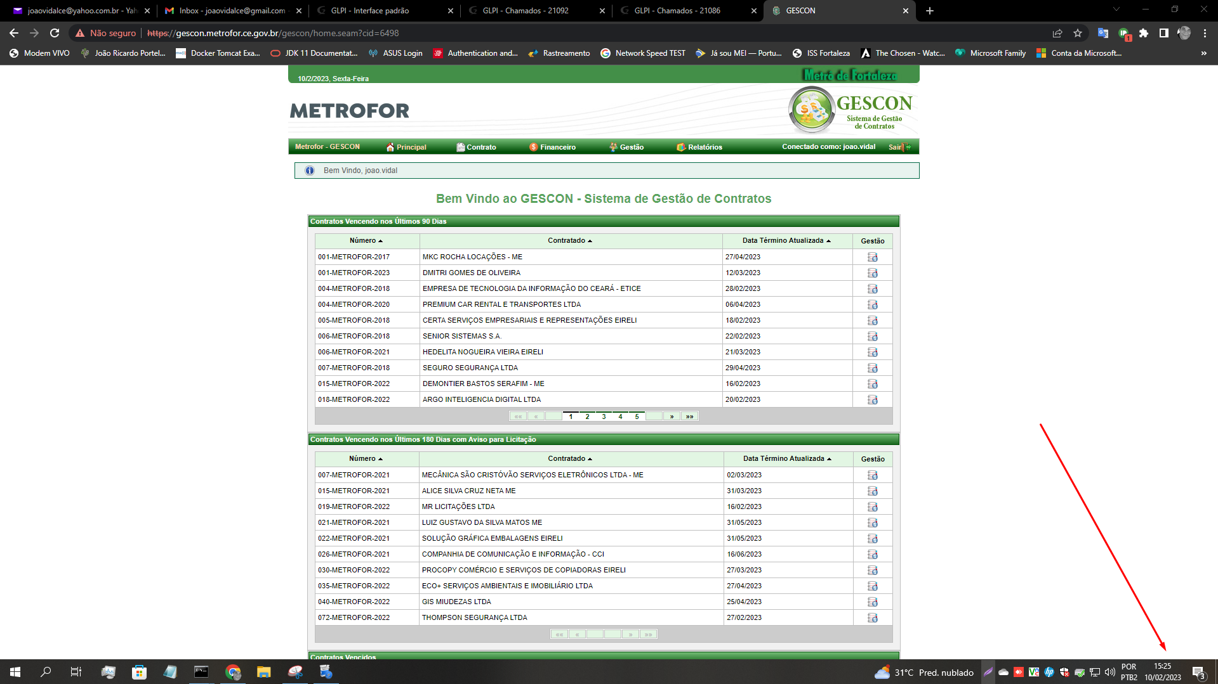Screen dimensions: 1218x684
Task: Open Chrome three-dot menu
Action: 1205,33
